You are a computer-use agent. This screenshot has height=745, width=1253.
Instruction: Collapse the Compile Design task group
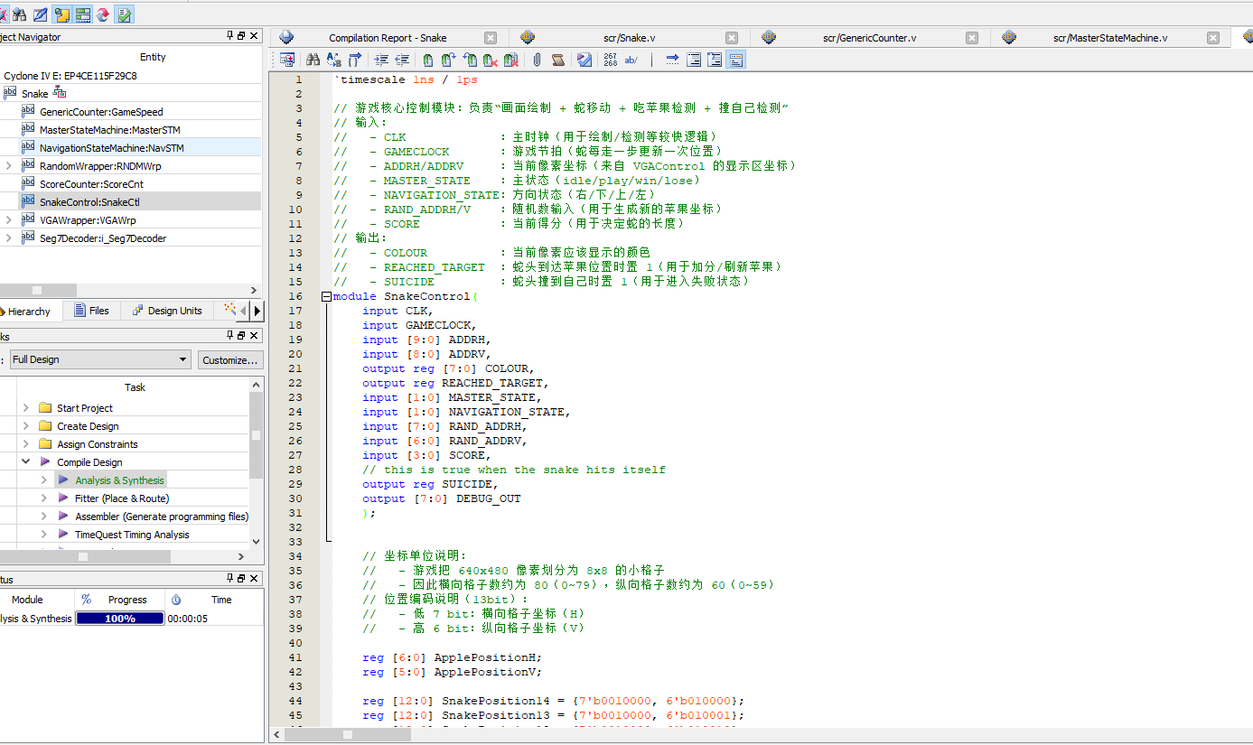tap(25, 462)
